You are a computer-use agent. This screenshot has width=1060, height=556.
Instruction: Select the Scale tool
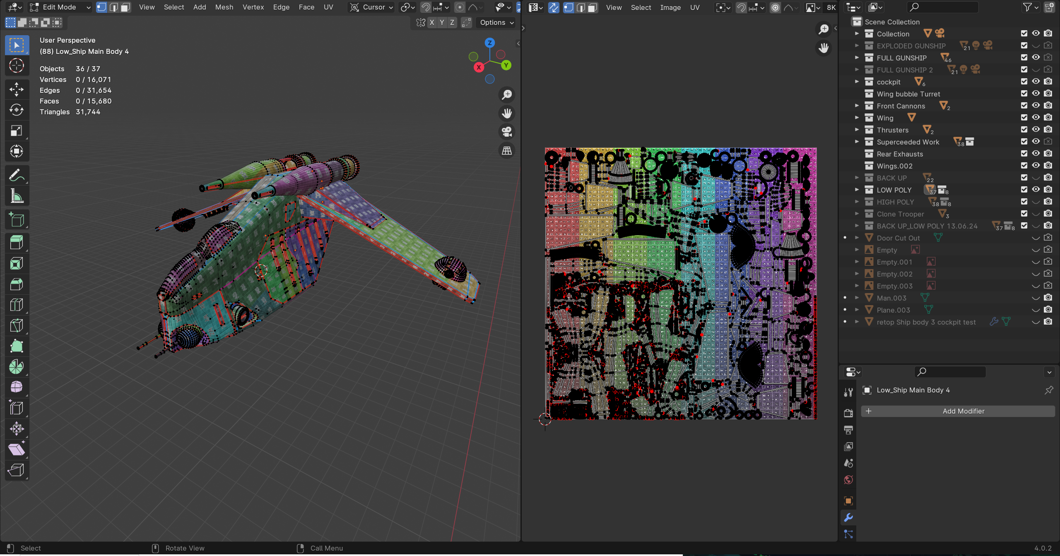pos(17,131)
